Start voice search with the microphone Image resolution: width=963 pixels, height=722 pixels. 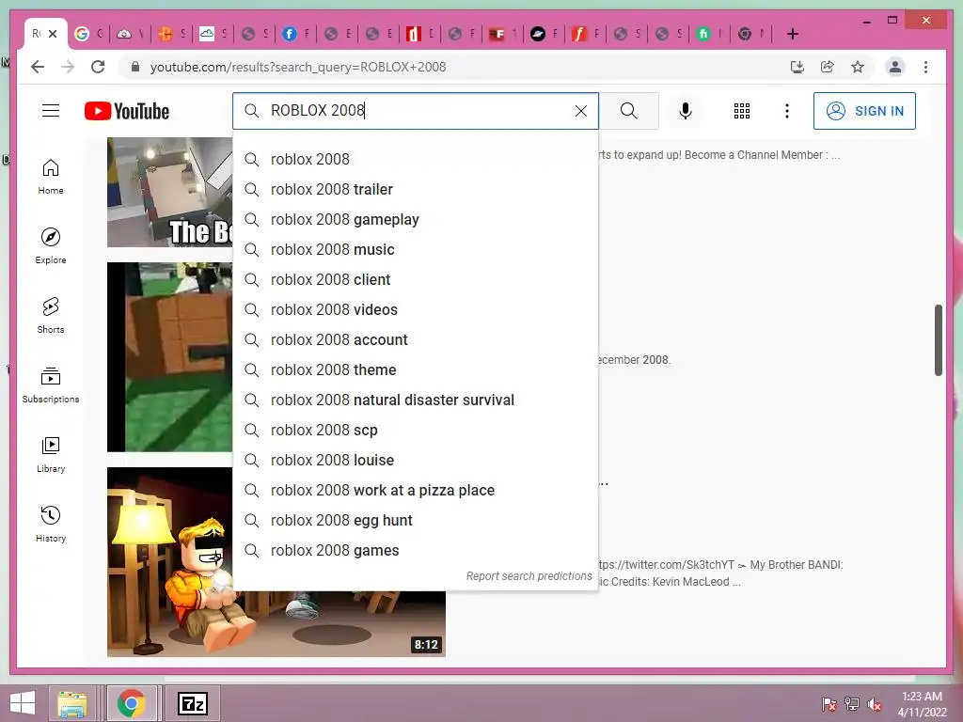pyautogui.click(x=686, y=111)
